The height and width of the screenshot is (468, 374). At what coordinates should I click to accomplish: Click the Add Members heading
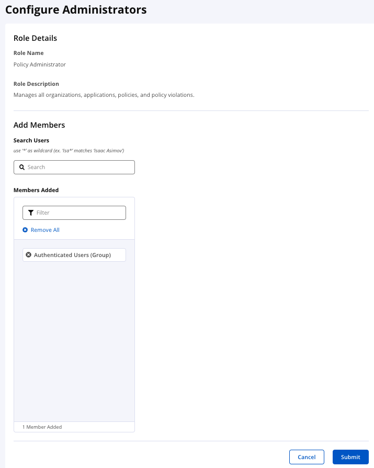(x=39, y=125)
